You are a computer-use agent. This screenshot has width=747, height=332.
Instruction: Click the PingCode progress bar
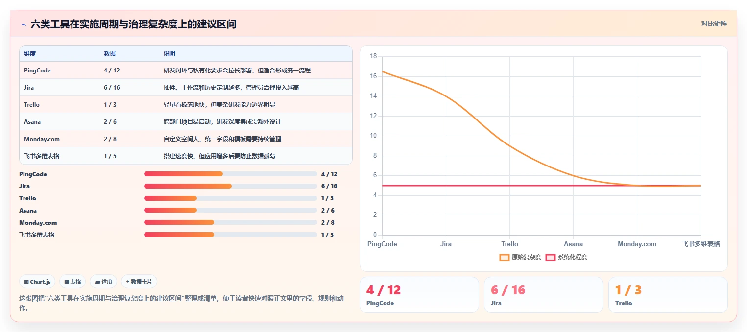(231, 174)
